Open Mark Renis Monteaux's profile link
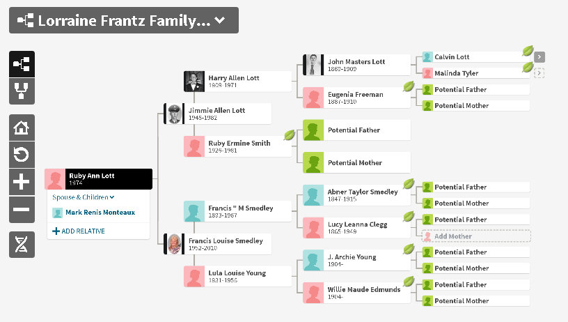Screen dimensions: 568x322 (x=100, y=213)
